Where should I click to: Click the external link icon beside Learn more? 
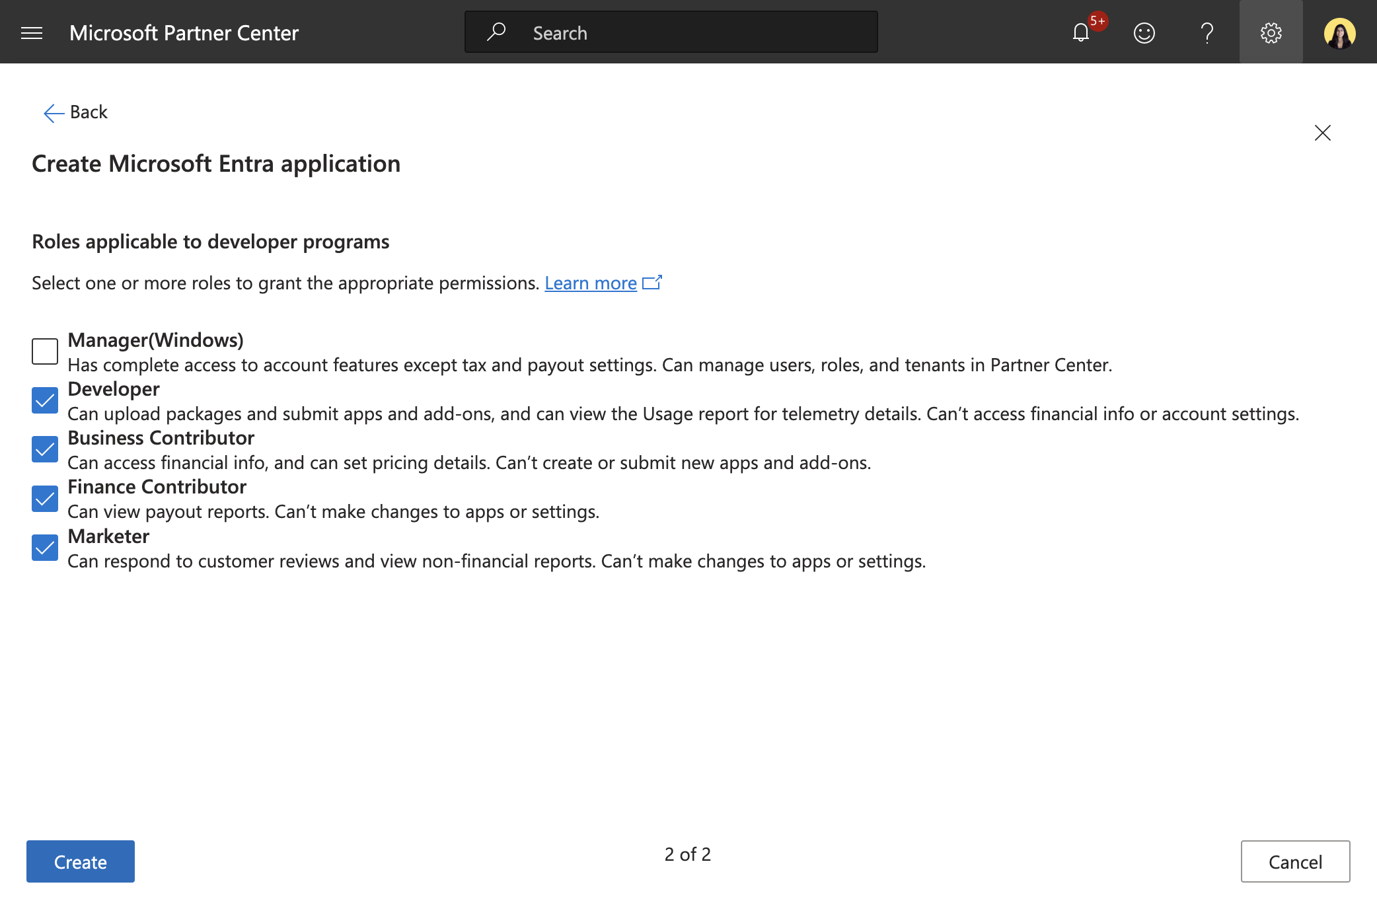coord(652,282)
